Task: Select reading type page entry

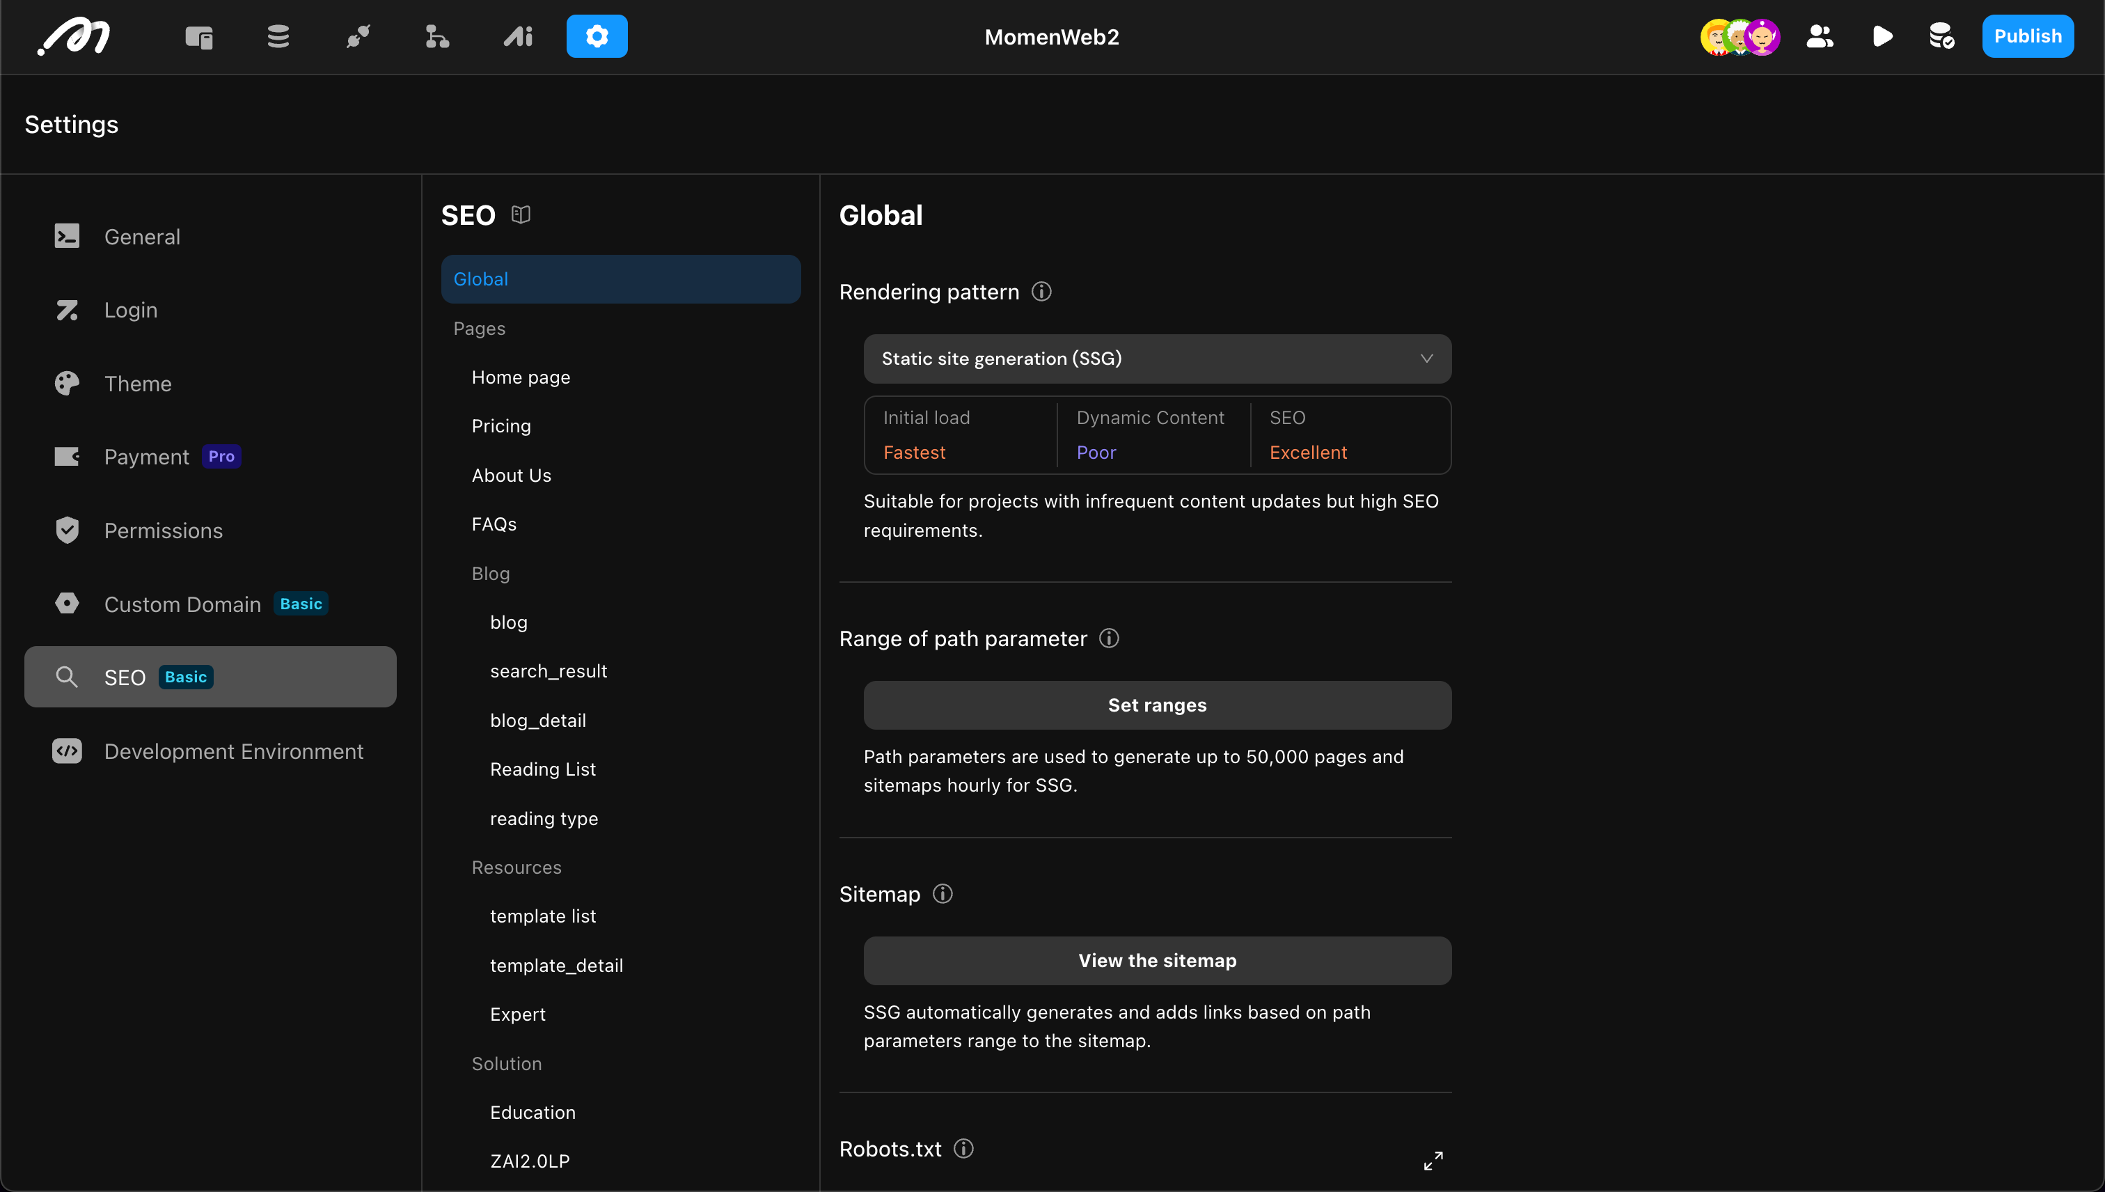Action: [x=544, y=819]
